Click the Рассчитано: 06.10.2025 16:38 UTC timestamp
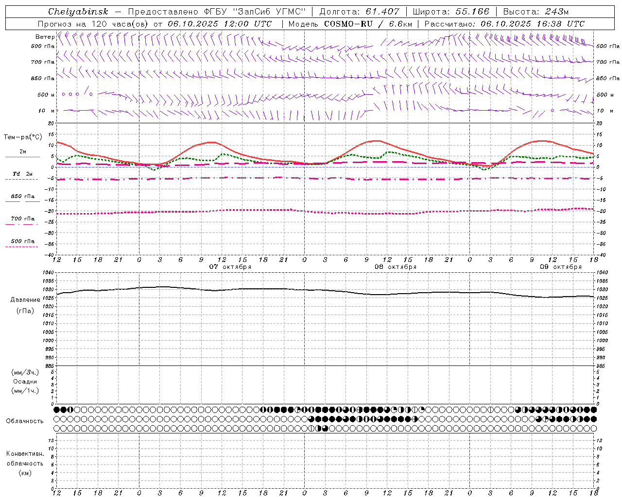The height and width of the screenshot is (497, 622). [x=504, y=24]
